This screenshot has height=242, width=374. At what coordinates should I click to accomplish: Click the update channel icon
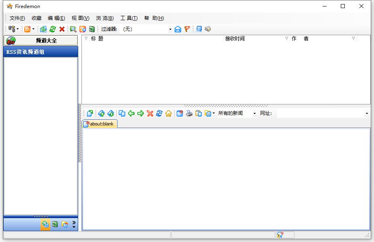click(43, 29)
